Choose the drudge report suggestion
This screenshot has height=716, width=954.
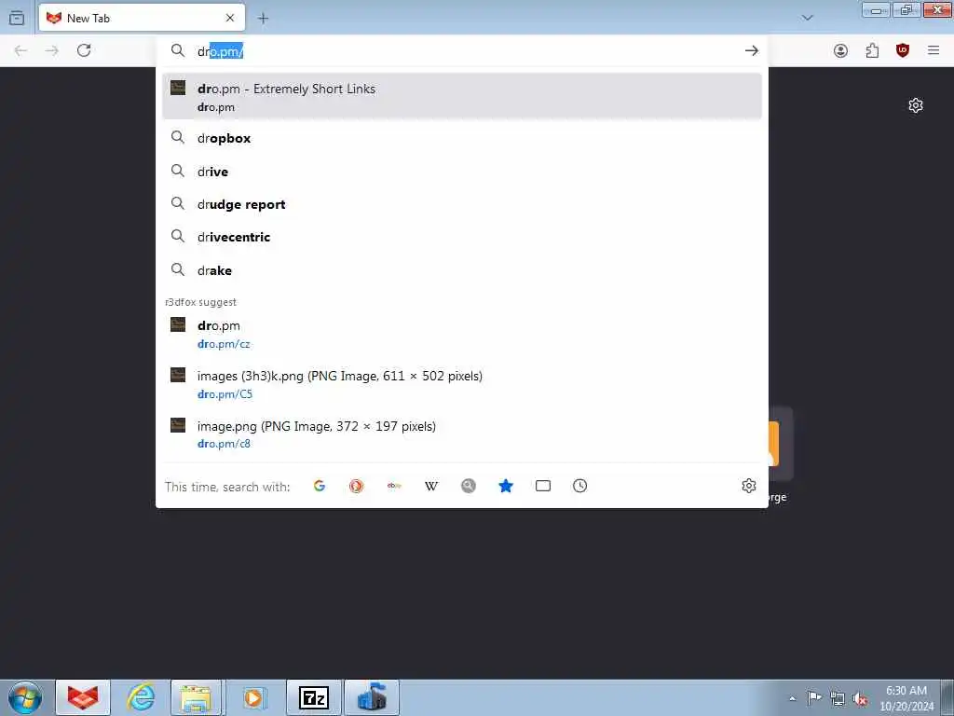(x=462, y=204)
